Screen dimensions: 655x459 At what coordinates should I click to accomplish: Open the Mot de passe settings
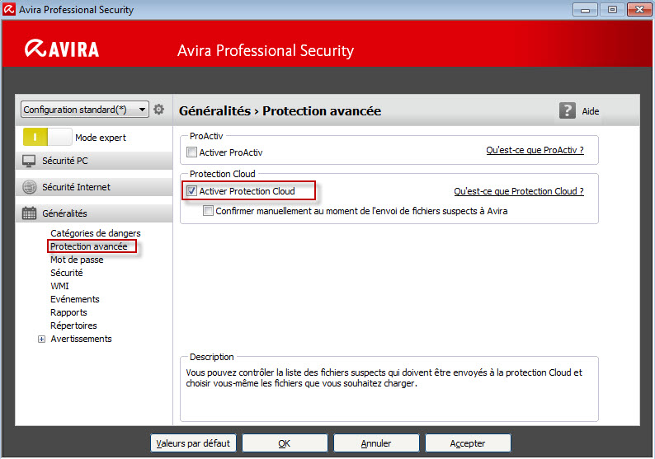point(77,260)
